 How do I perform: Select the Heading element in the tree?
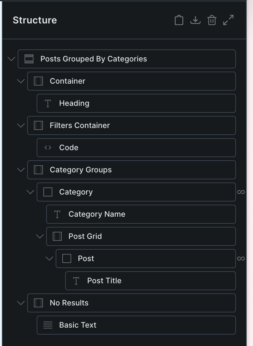[74, 103]
